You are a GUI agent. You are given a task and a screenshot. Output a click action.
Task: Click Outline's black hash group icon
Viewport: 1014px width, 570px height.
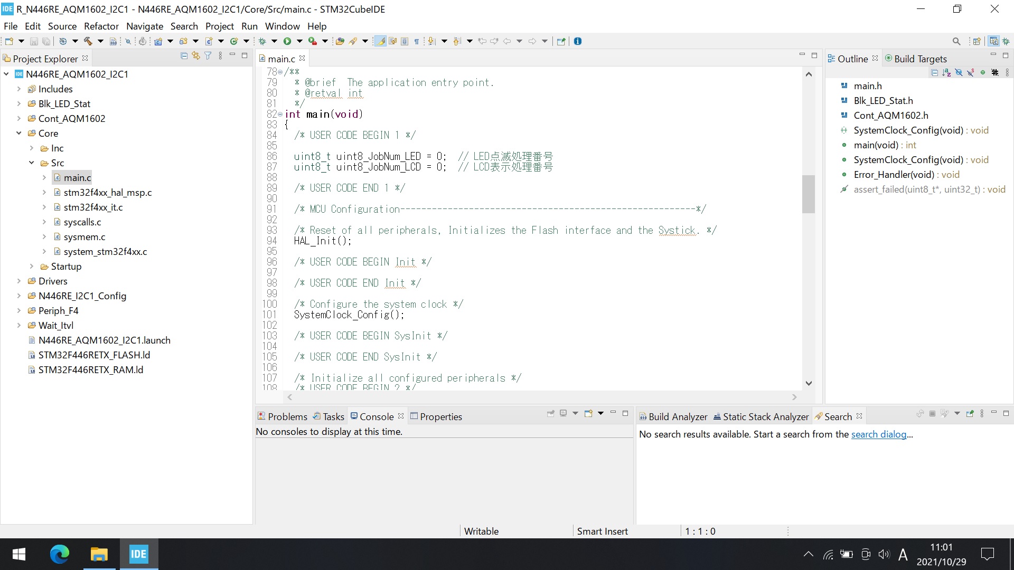995,73
